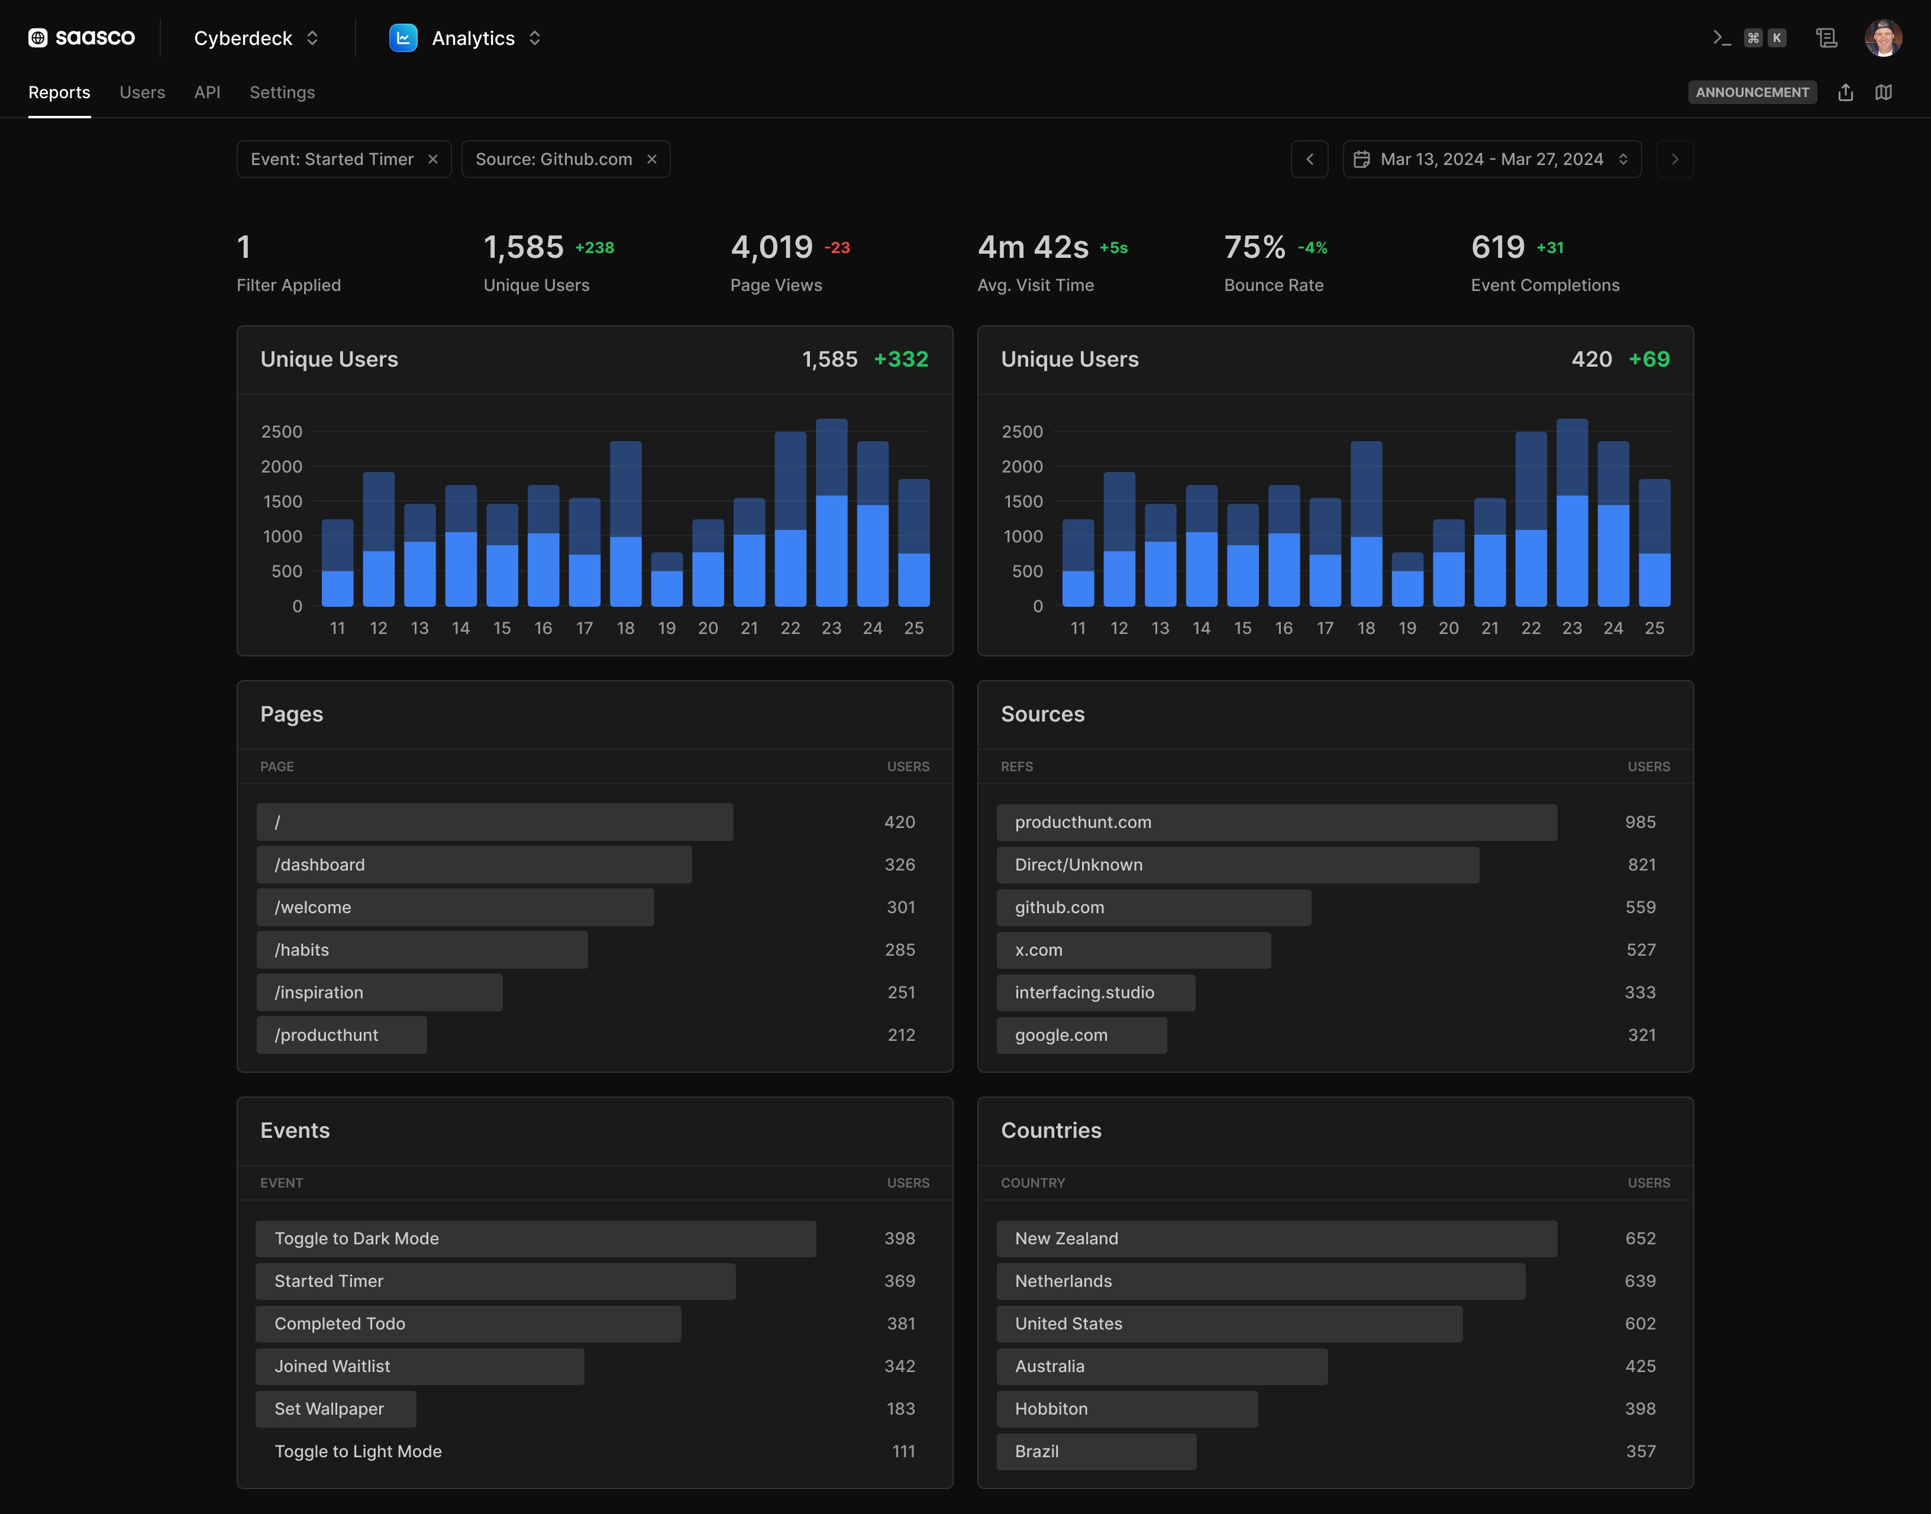This screenshot has height=1514, width=1931.
Task: Click the day 23 bar in left chart
Action: point(832,512)
